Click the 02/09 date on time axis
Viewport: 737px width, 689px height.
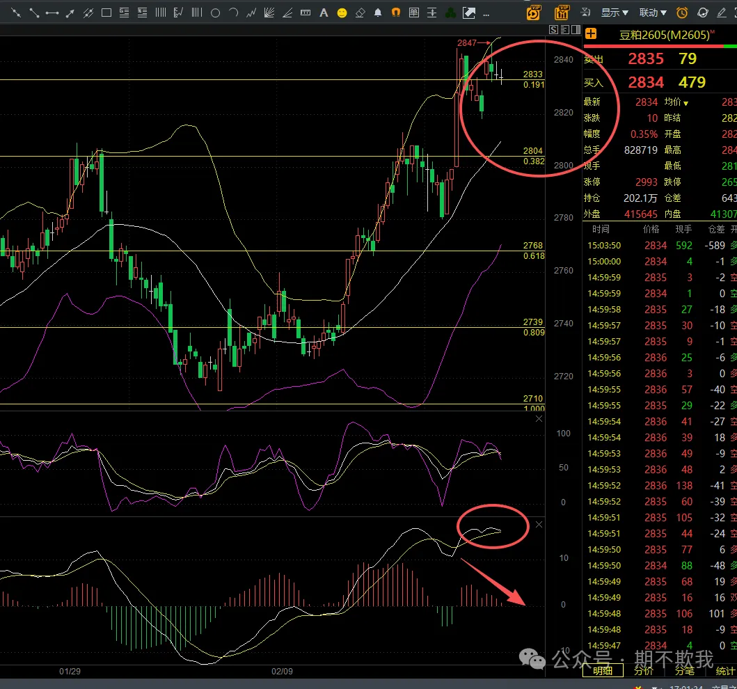point(282,671)
